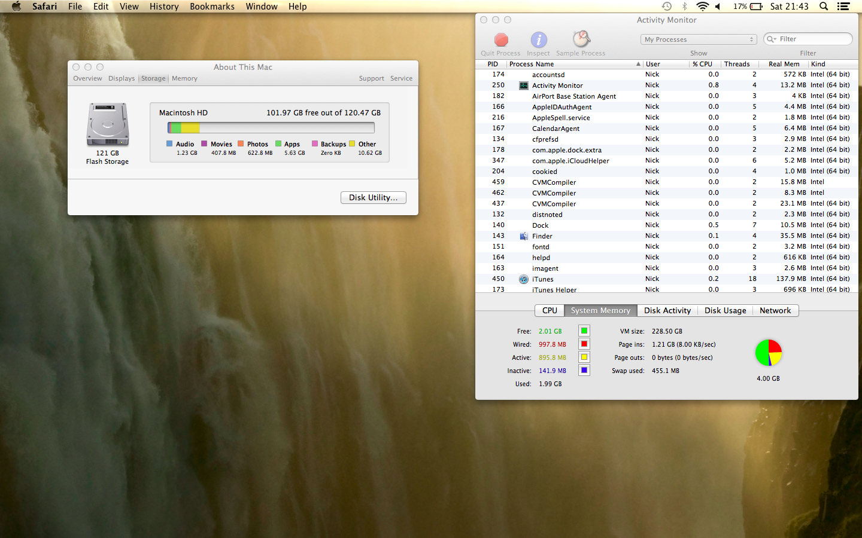Open the Overview tab in About This Mac

click(87, 78)
